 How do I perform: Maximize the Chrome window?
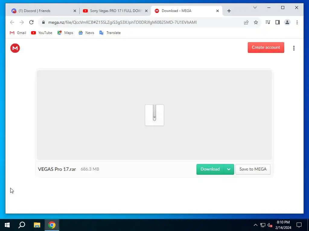[x=282, y=8]
